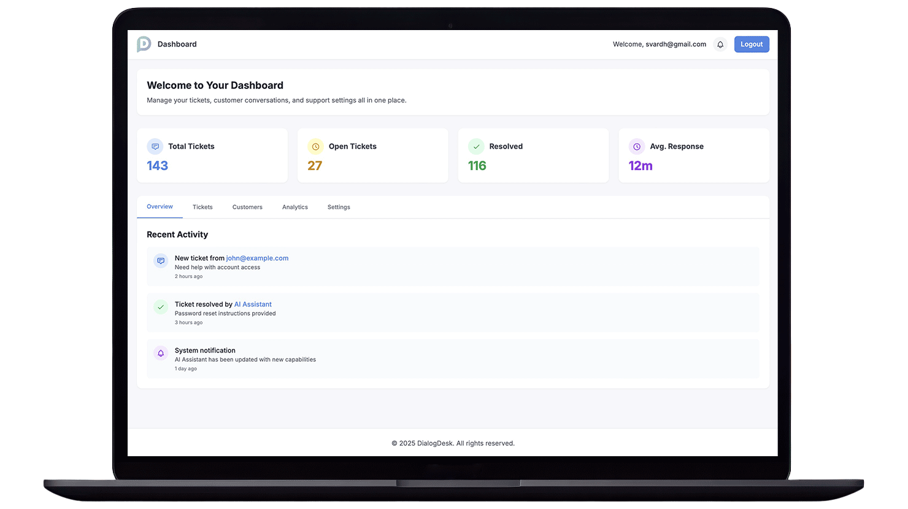Open the notification bell in the header
This screenshot has height=509, width=908.
[720, 44]
